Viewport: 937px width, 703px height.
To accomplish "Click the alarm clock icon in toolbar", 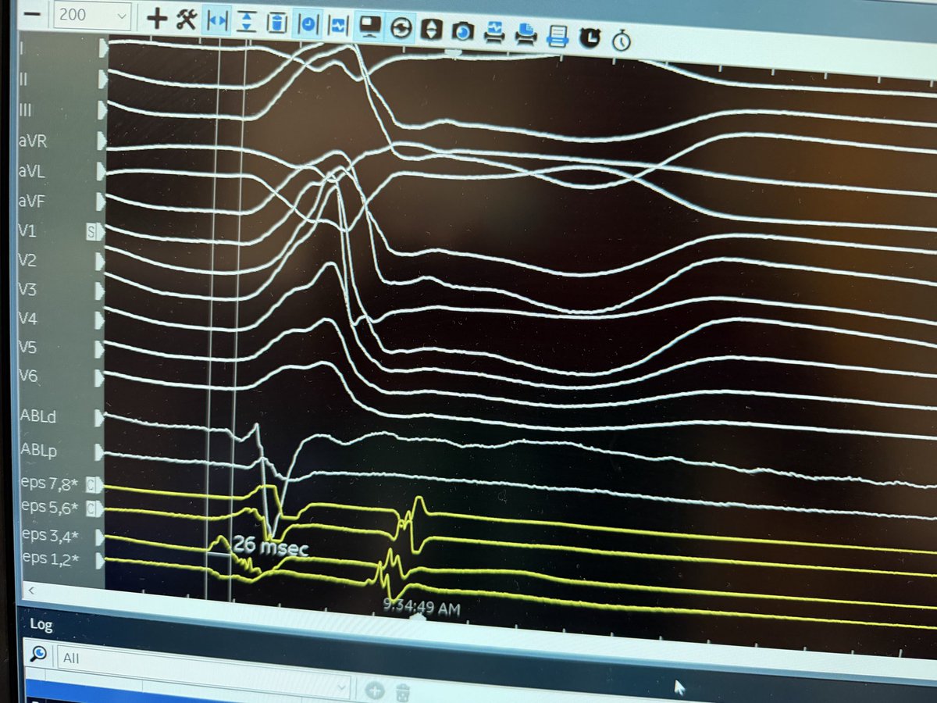I will tap(590, 37).
